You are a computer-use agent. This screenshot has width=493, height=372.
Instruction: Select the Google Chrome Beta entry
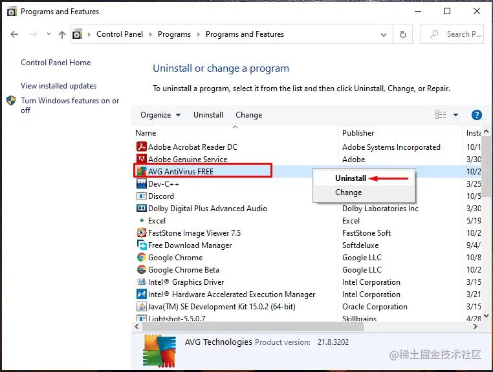coord(183,270)
